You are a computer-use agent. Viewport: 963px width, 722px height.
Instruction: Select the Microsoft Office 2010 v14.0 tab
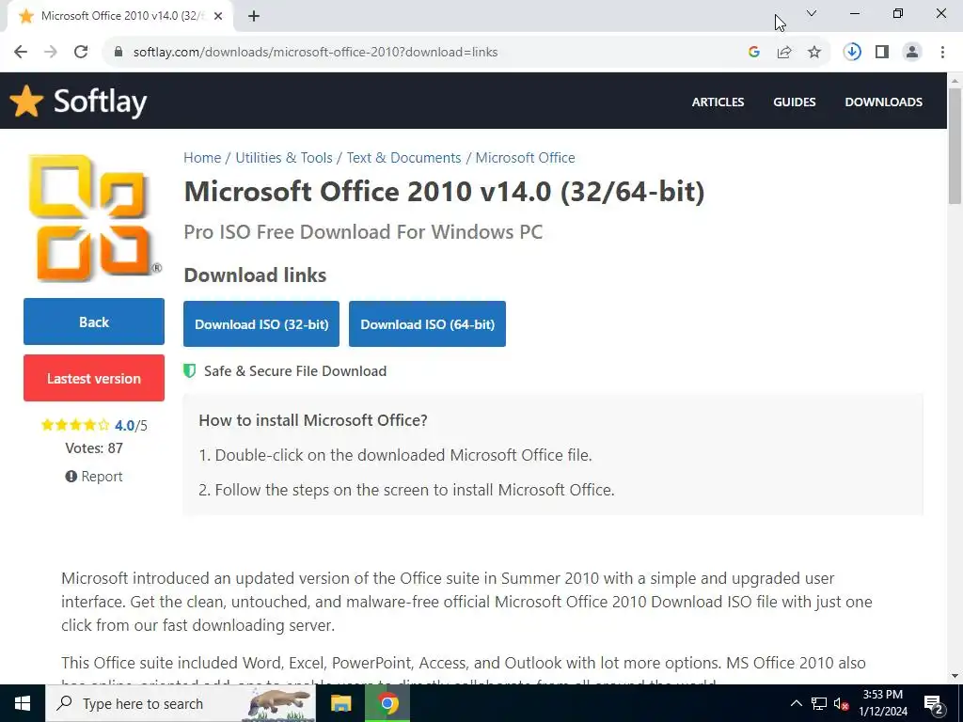coord(119,16)
